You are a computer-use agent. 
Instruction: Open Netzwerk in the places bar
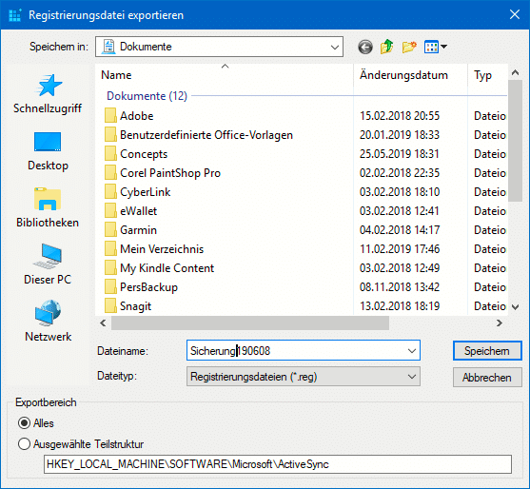[x=48, y=321]
